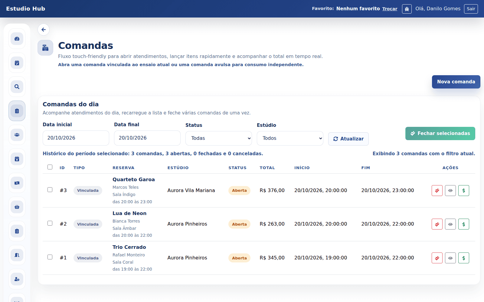
Task: Click the Vinculada tag of comanda #3
Action: [x=88, y=191]
